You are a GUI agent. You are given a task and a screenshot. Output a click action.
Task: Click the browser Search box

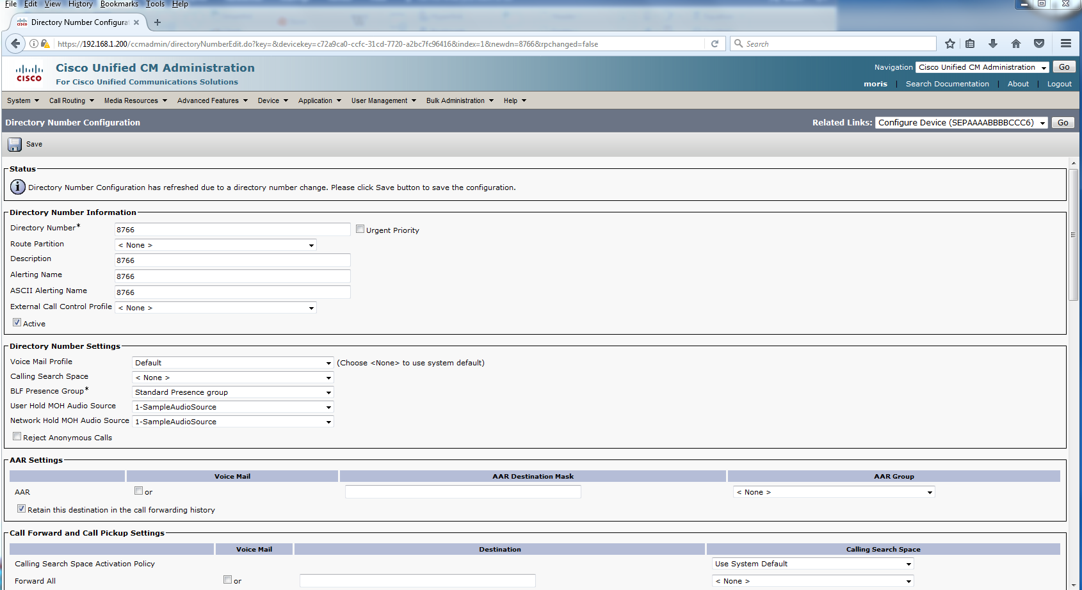point(833,44)
